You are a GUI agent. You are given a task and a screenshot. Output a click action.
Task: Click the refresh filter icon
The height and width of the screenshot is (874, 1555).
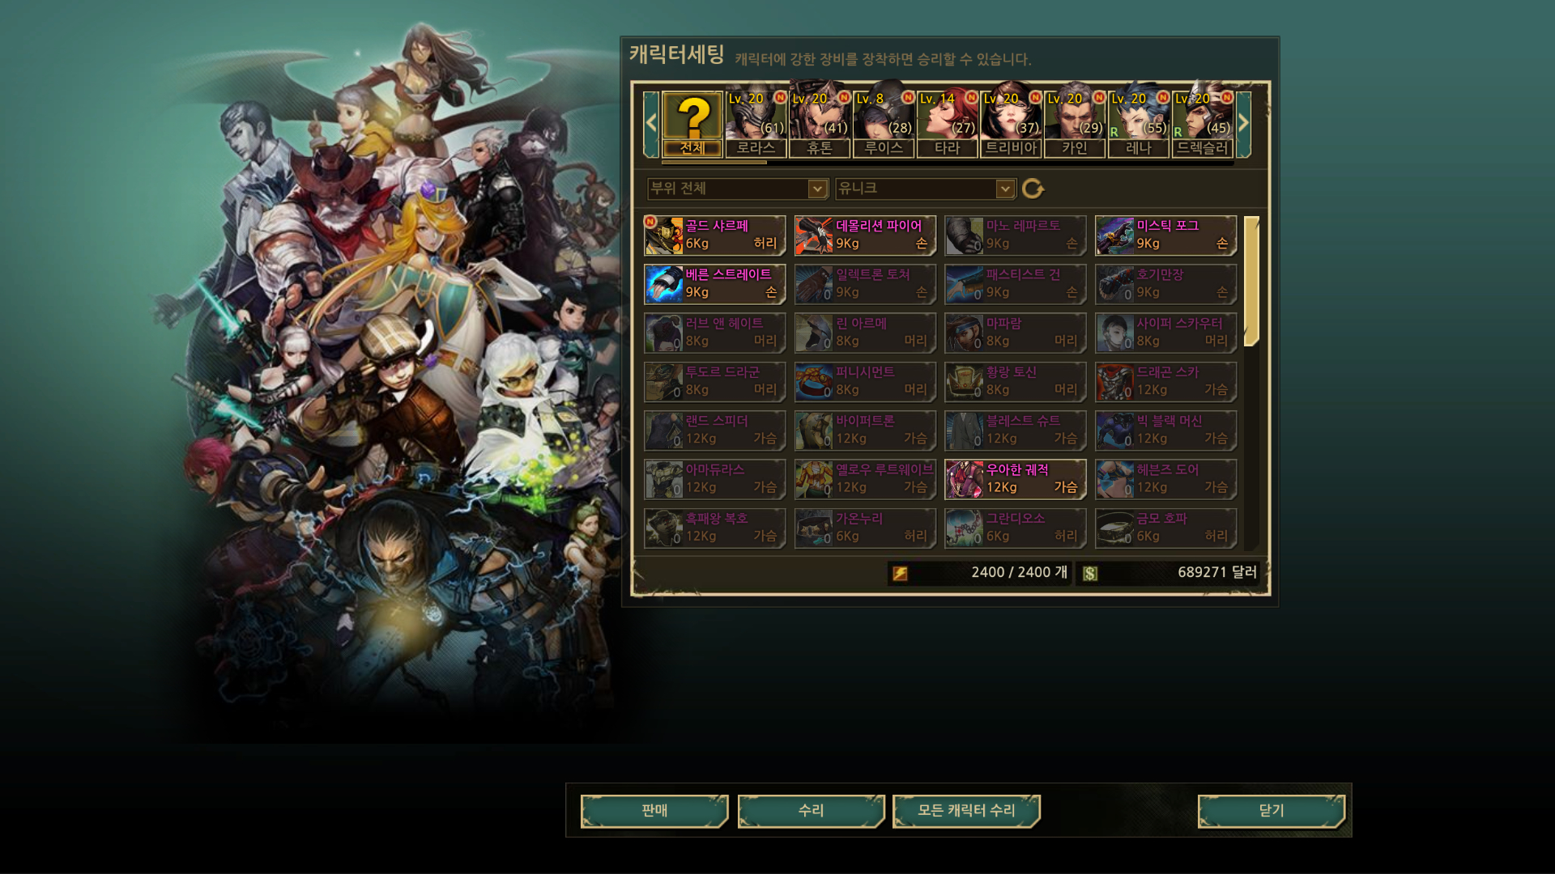1033,189
